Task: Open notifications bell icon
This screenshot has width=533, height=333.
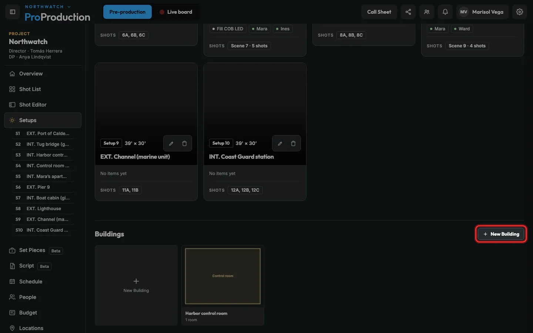Action: click(445, 12)
